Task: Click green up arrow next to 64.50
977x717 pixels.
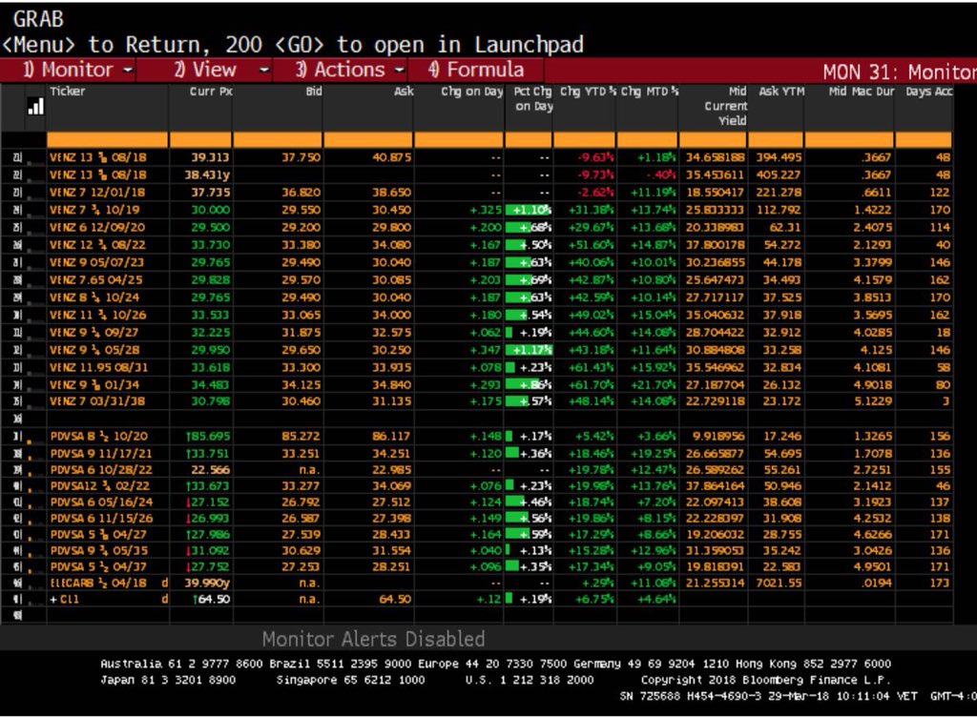Action: coord(194,599)
